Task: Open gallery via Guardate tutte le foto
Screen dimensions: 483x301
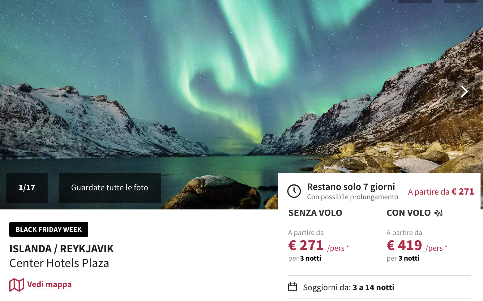Action: [110, 188]
